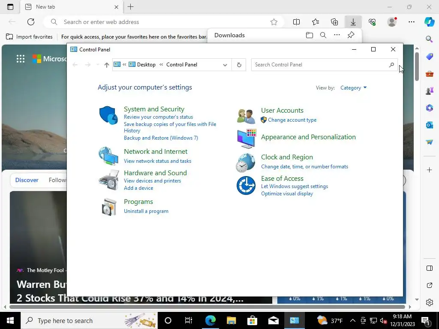Click Optimize visual display link
The image size is (439, 329).
coord(287,194)
